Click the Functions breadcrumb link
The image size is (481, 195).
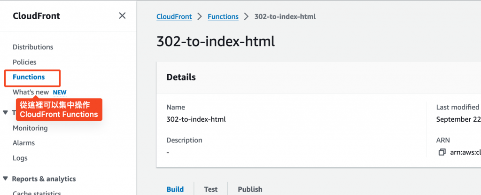coord(223,16)
